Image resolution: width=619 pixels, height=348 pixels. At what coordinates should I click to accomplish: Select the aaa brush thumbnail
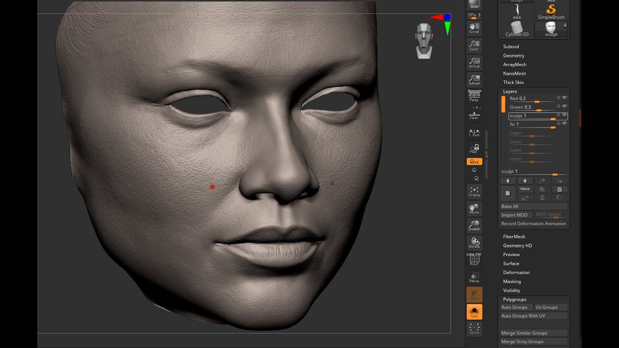(x=517, y=12)
